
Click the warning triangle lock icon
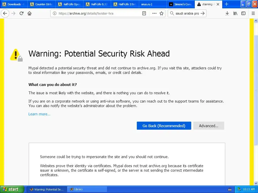click(x=16, y=55)
